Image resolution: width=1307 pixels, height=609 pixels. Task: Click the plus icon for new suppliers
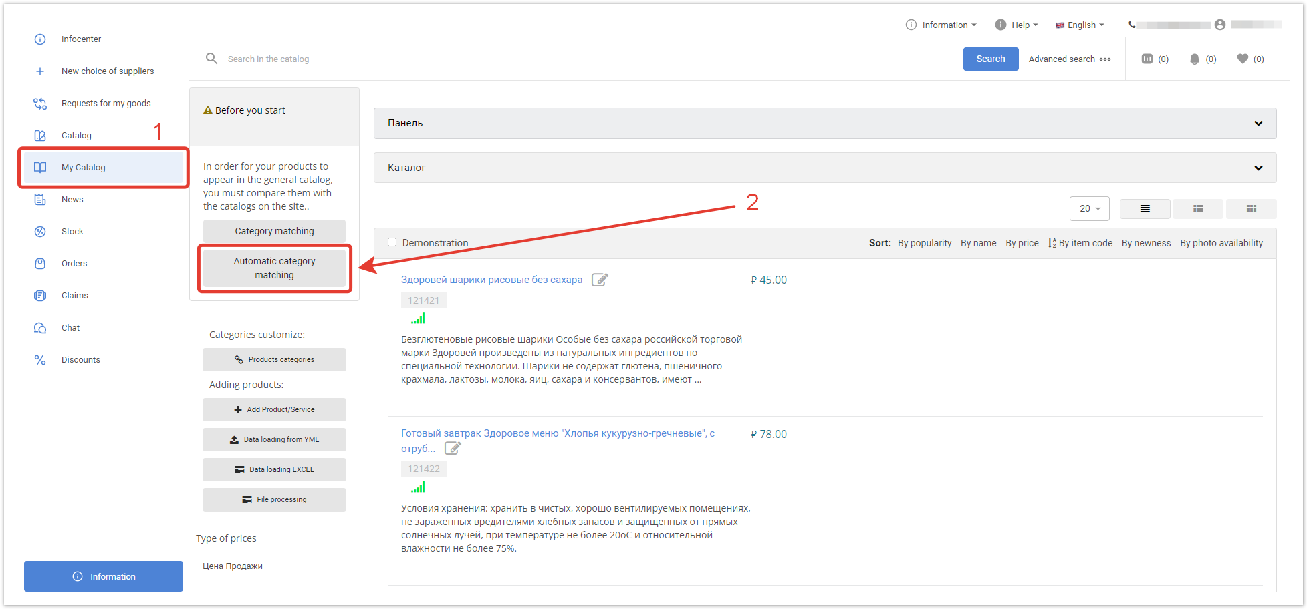[x=40, y=71]
